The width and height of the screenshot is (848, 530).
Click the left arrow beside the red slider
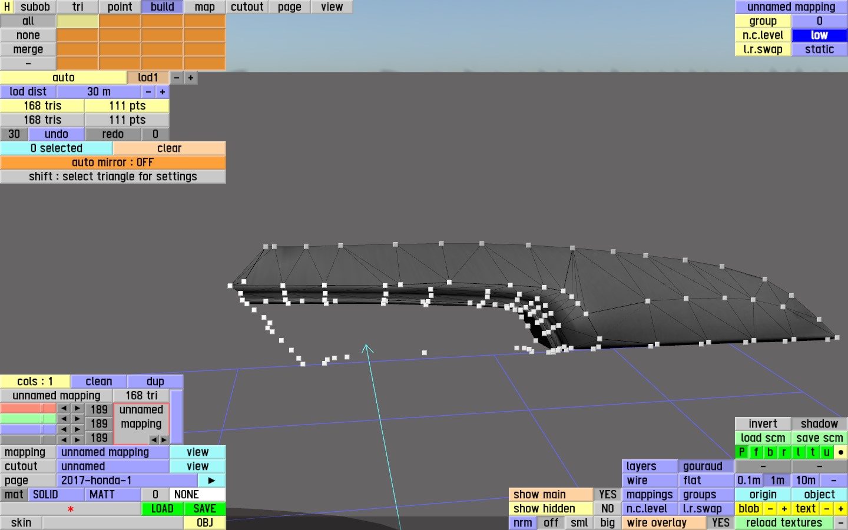64,408
